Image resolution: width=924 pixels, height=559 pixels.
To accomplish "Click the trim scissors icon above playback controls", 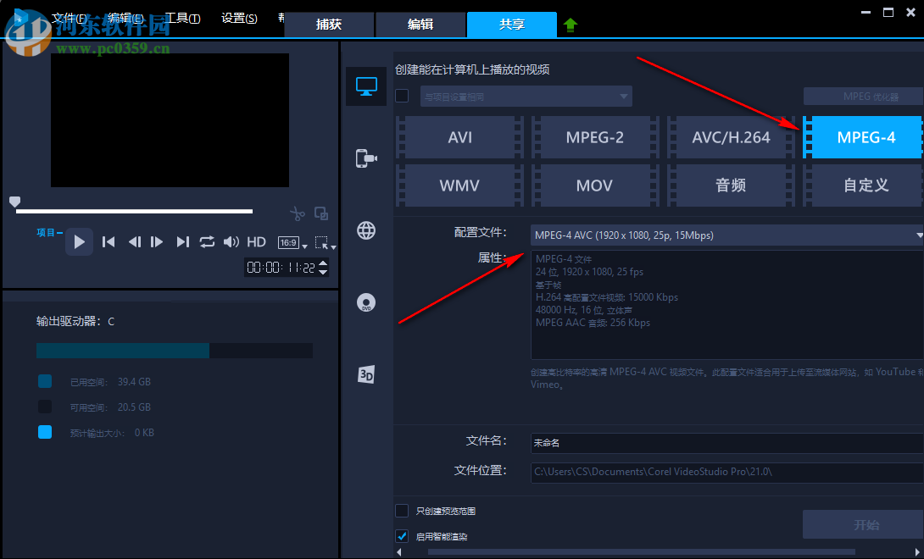I will click(x=297, y=213).
